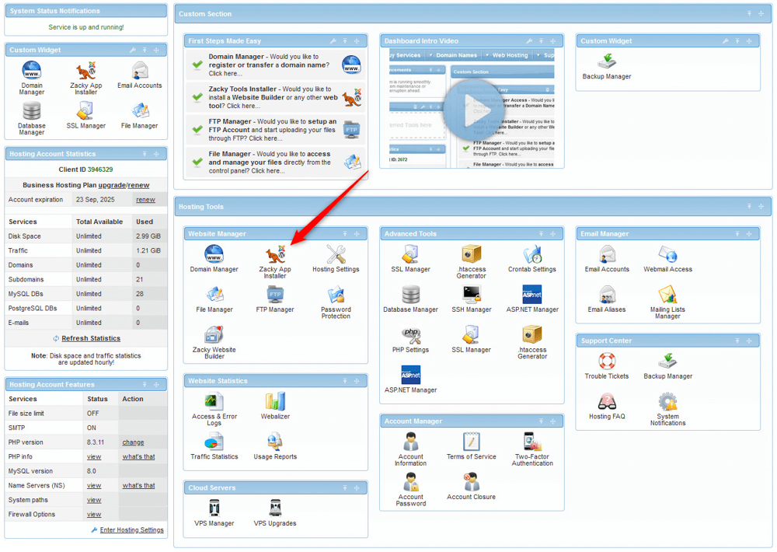This screenshot has height=552, width=777.
Task: Open Trouble Tickets in Support Center
Action: pos(606,362)
